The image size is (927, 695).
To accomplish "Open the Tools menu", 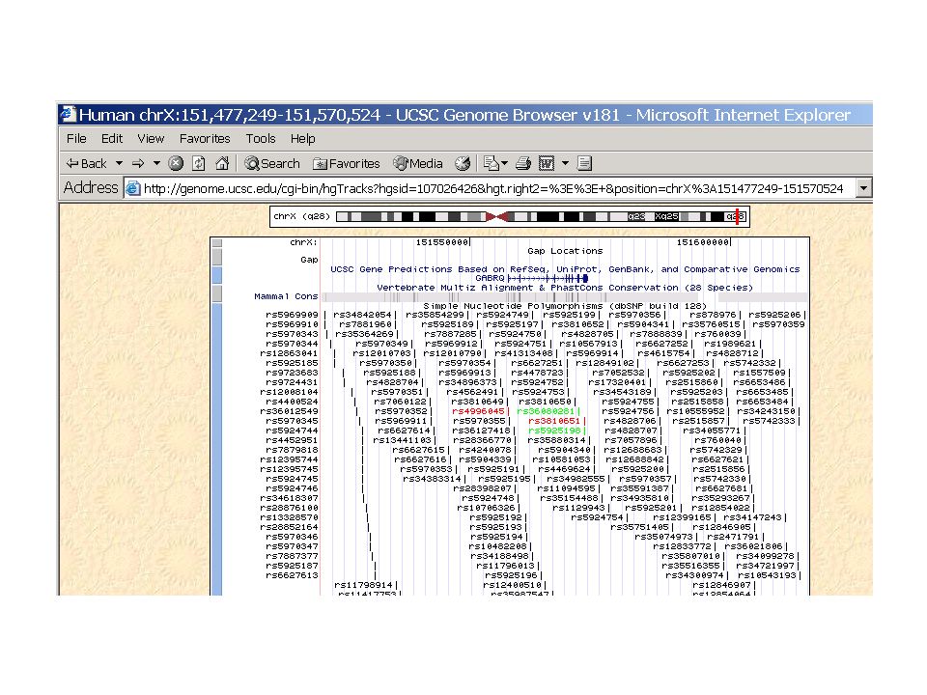I will point(261,138).
